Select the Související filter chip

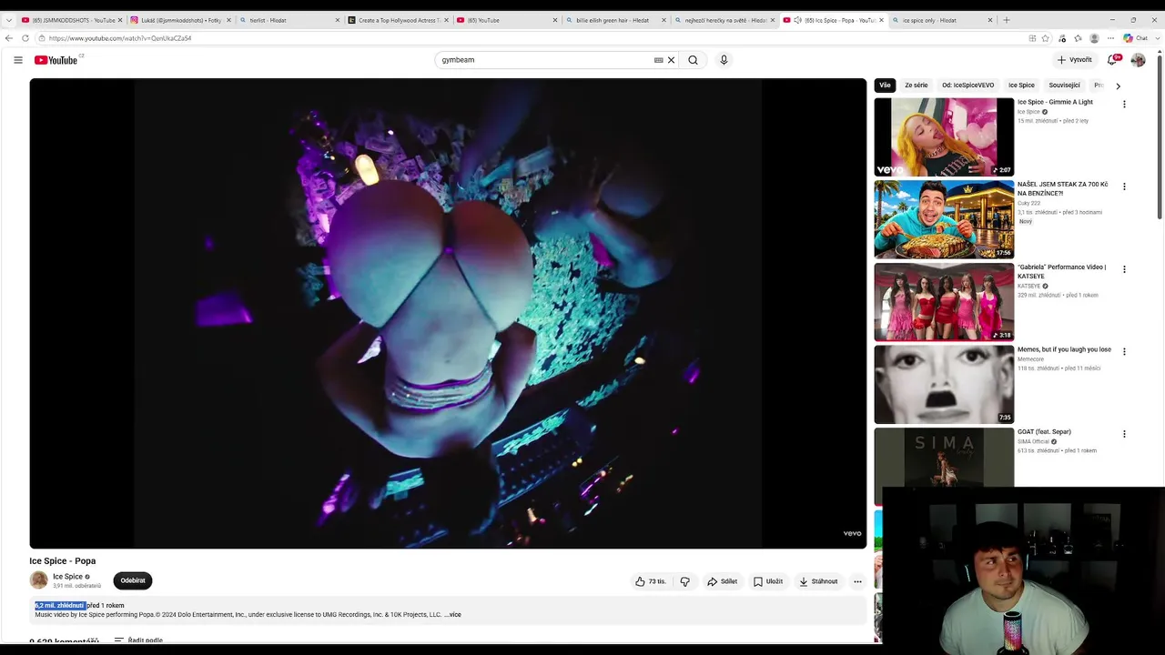(x=1064, y=86)
